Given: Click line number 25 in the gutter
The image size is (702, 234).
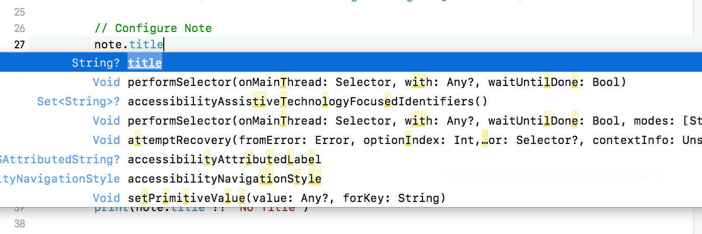Looking at the screenshot, I should [19, 11].
